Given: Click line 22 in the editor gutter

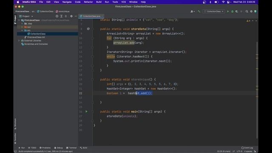Looking at the screenshot, I should pyautogui.click(x=81, y=93).
